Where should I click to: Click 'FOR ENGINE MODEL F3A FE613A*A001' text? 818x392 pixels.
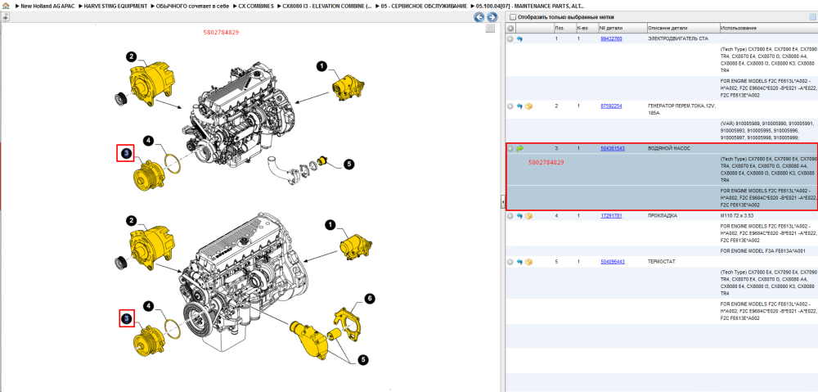point(762,251)
